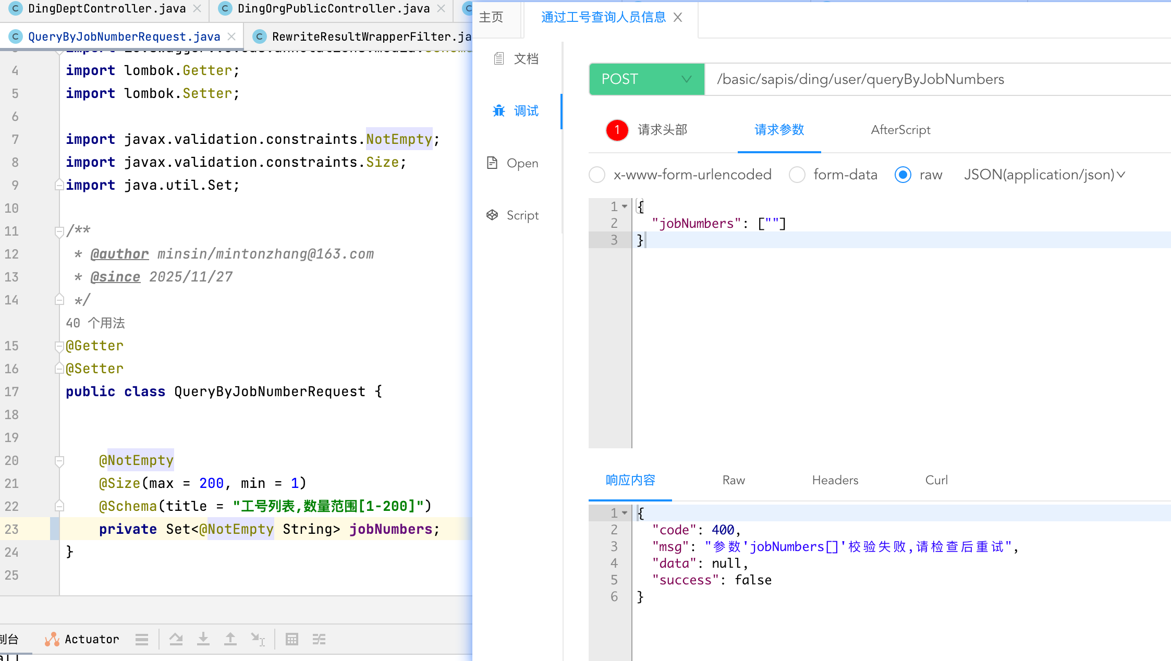Screen dimensions: 1171x661
Task: Open the Headers response tab
Action: coord(835,480)
